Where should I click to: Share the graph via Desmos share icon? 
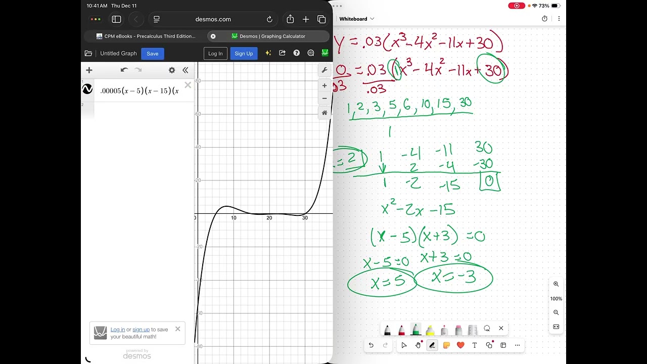282,53
